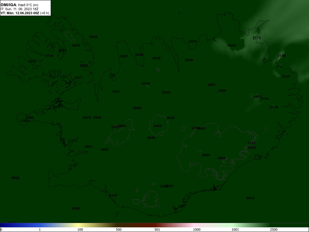
Task: Select the 2130 height value
Action: pos(281,56)
